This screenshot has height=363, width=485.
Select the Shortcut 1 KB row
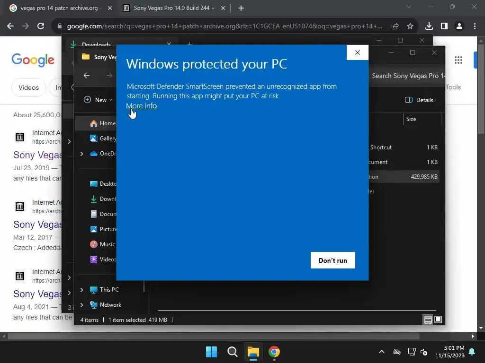point(404,147)
